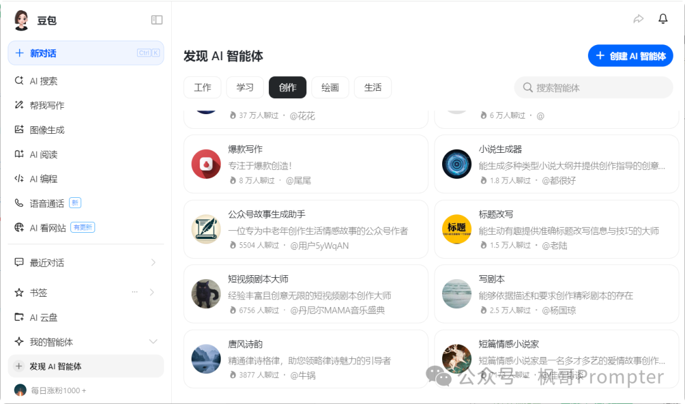Click author @花花 text
Image resolution: width=685 pixels, height=404 pixels.
(x=303, y=115)
